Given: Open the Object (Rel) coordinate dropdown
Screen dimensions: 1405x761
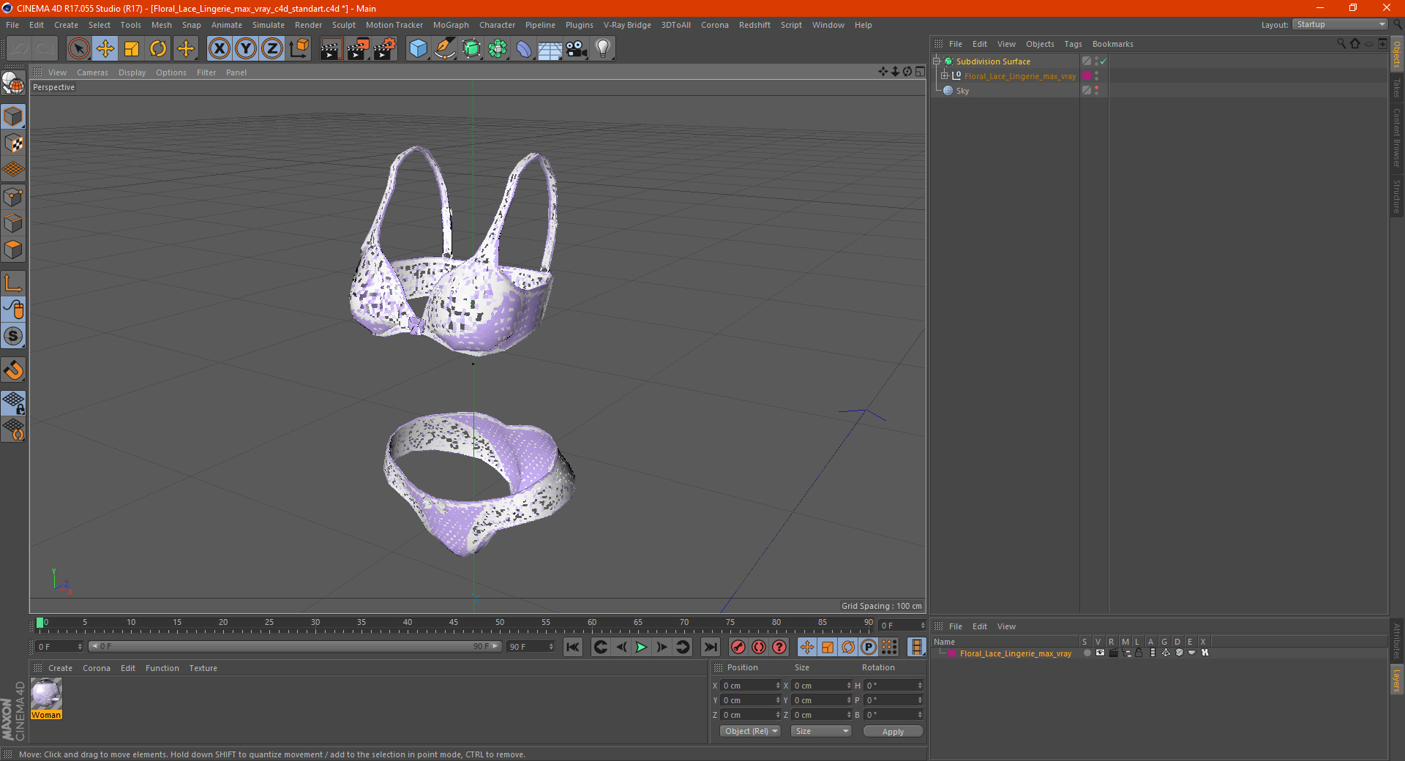Looking at the screenshot, I should pos(751,732).
